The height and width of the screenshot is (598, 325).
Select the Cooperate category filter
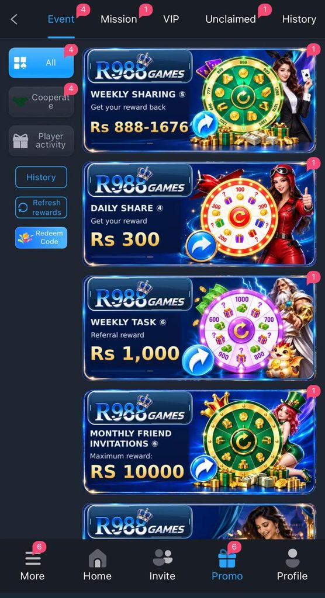tap(42, 102)
